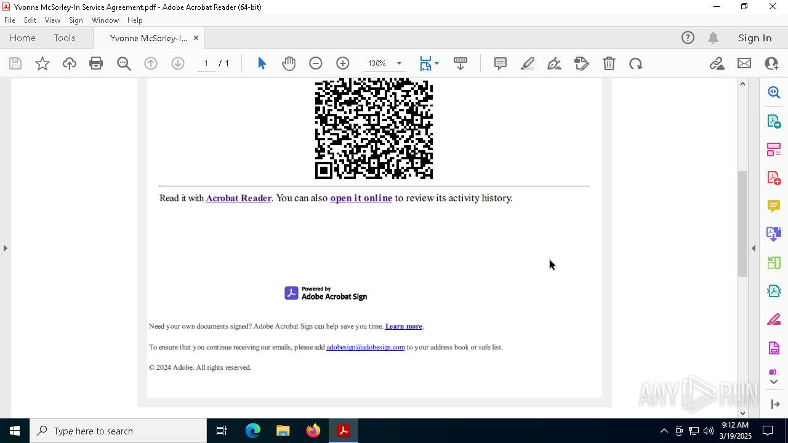Viewport: 788px width, 443px height.
Task: Choose the selection arrow tool
Action: tap(262, 63)
